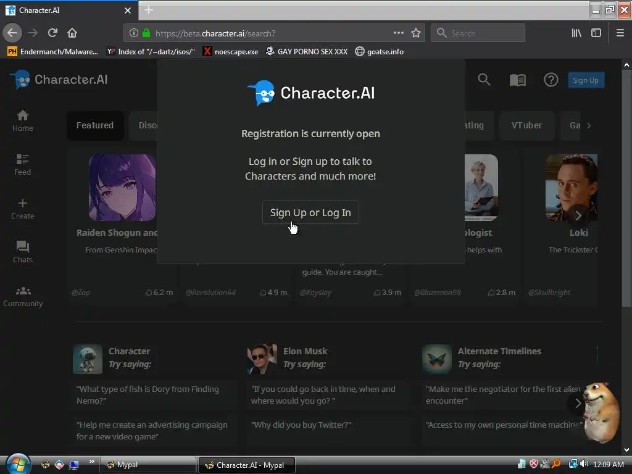Open the Index of /~dartz/isos/ bookmark
The width and height of the screenshot is (632, 474).
(x=151, y=52)
